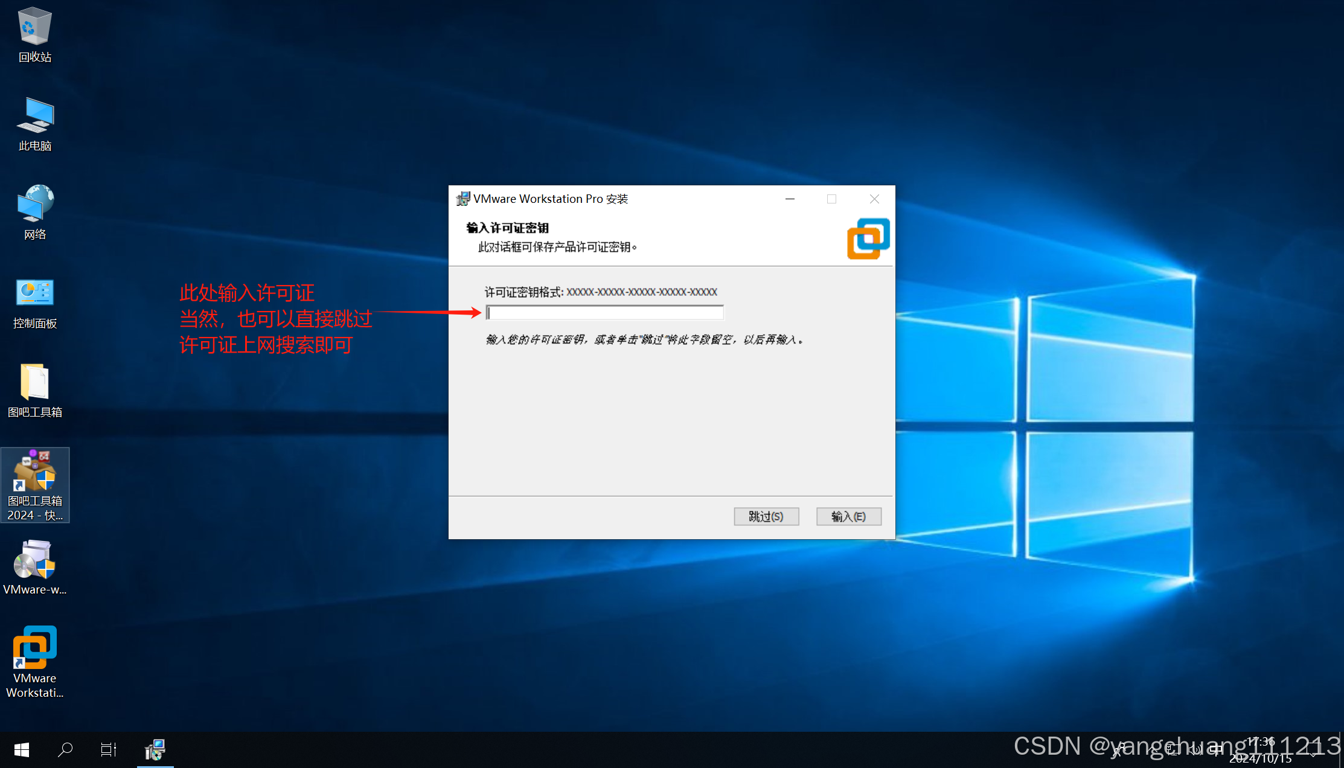
Task: Close the VMware Workstation Pro installer dialog
Action: click(874, 199)
